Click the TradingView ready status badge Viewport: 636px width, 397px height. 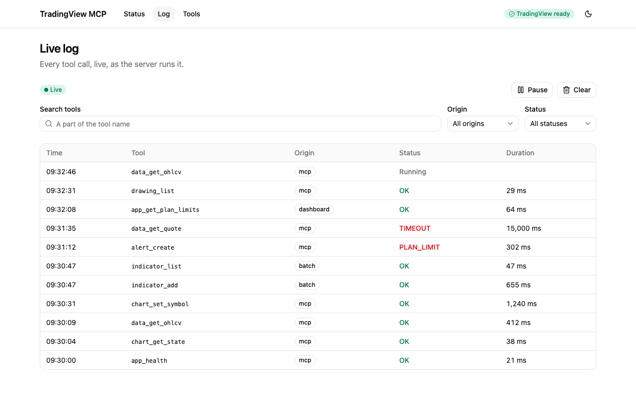tap(539, 14)
